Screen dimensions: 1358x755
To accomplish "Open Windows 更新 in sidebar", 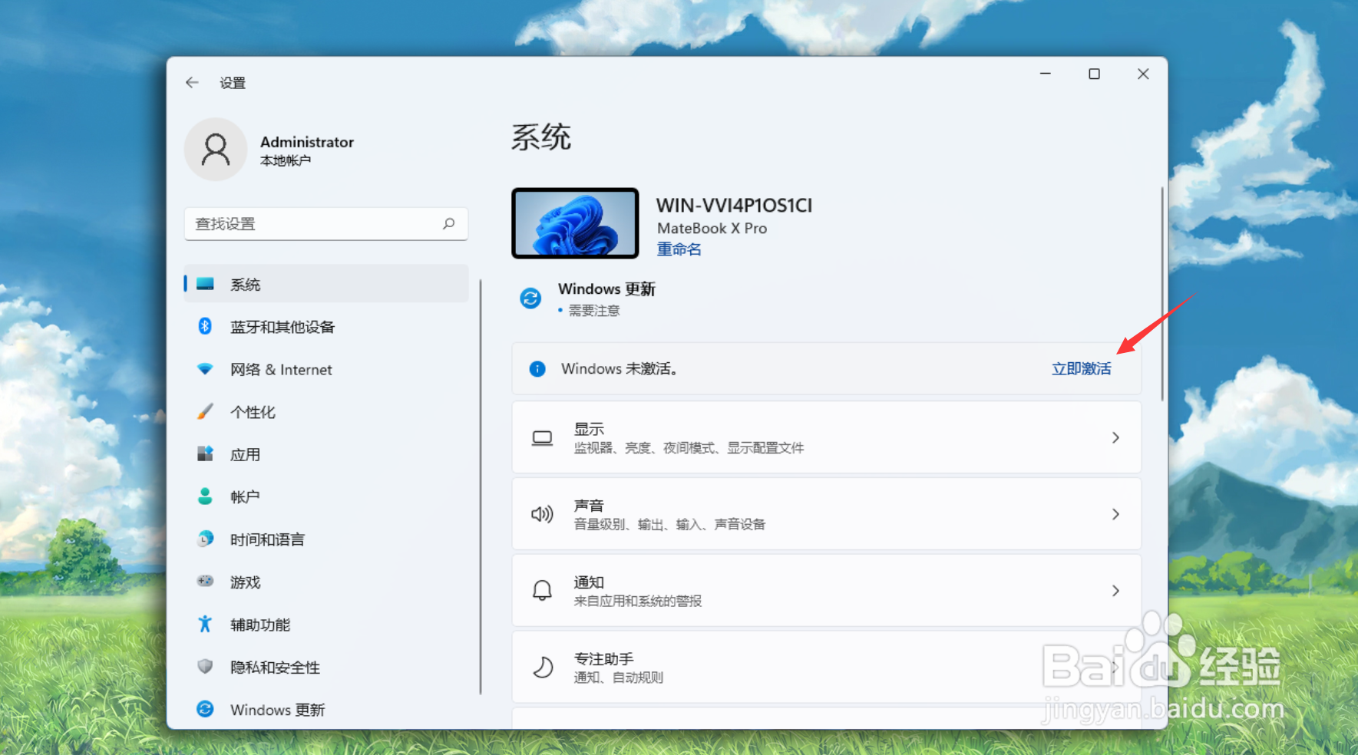I will (x=326, y=710).
